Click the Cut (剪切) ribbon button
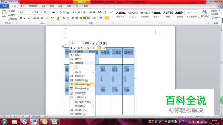The height and width of the screenshot is (125, 223). (12, 11)
